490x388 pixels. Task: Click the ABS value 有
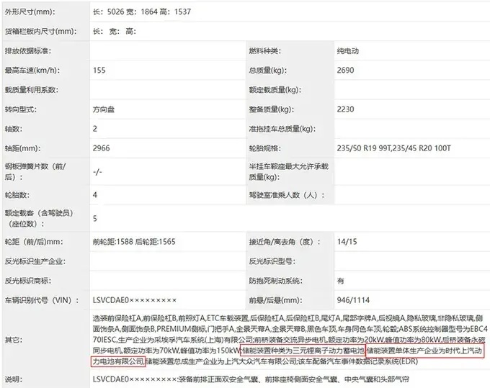pos(341,281)
